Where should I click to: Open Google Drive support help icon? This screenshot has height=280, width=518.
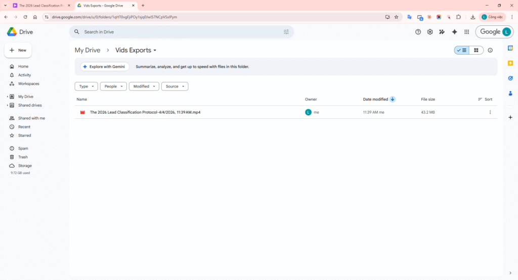(x=418, y=32)
